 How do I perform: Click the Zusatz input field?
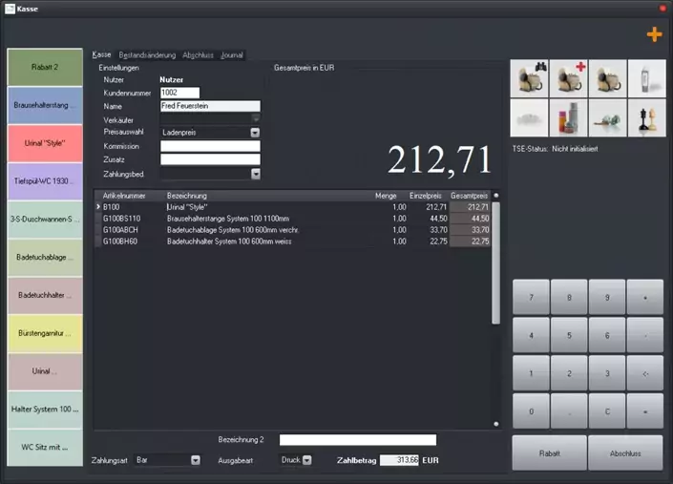click(210, 159)
